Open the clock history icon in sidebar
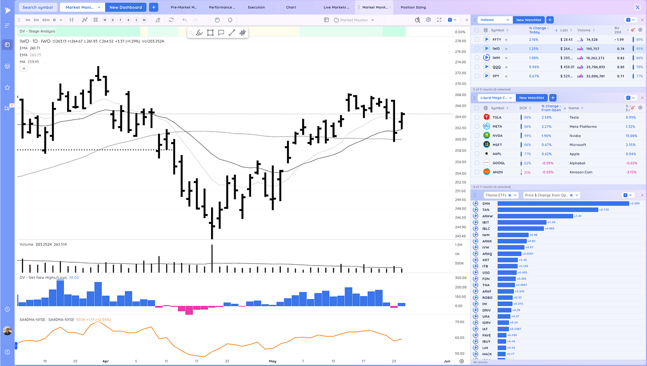Image resolution: width=647 pixels, height=366 pixels. pos(7,309)
